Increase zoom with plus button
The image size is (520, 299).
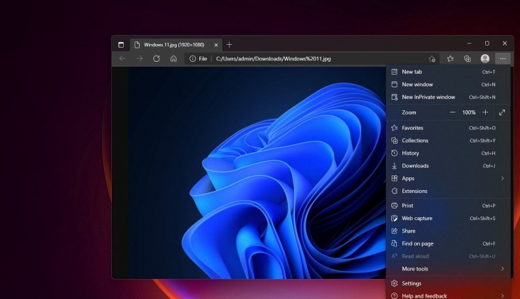point(485,112)
